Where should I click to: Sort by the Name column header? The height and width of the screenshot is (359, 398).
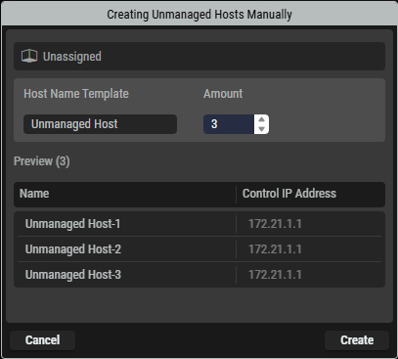124,194
